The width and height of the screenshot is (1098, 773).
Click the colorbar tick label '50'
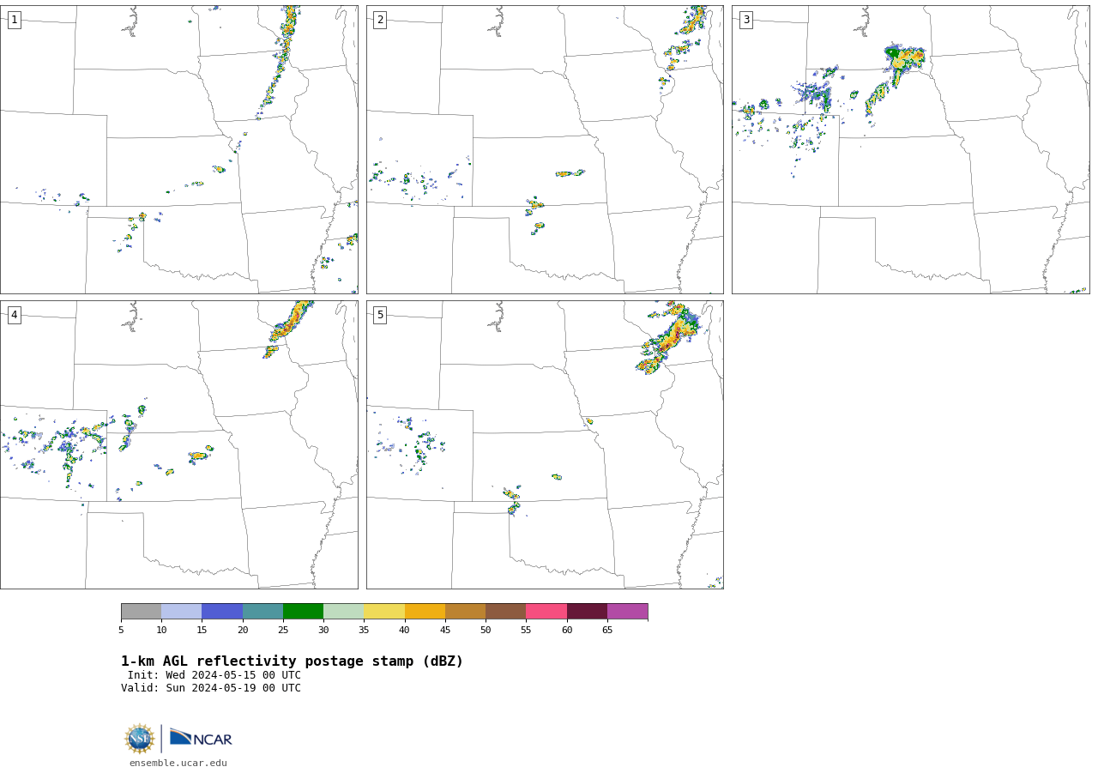(x=486, y=630)
